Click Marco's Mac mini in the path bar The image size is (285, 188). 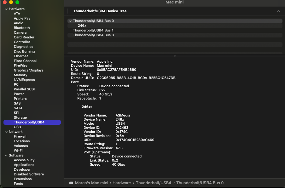(x=92, y=183)
